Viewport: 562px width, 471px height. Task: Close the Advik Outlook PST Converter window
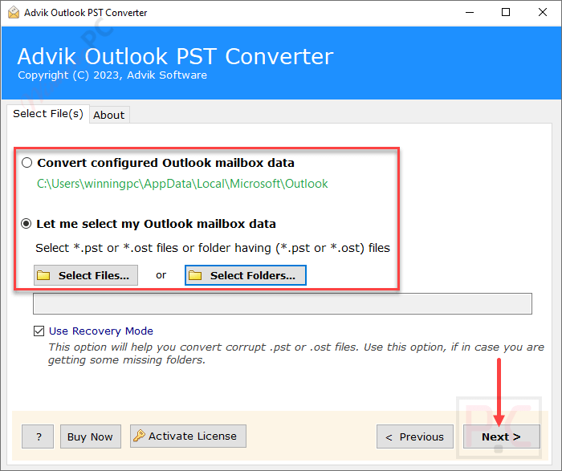tap(543, 13)
